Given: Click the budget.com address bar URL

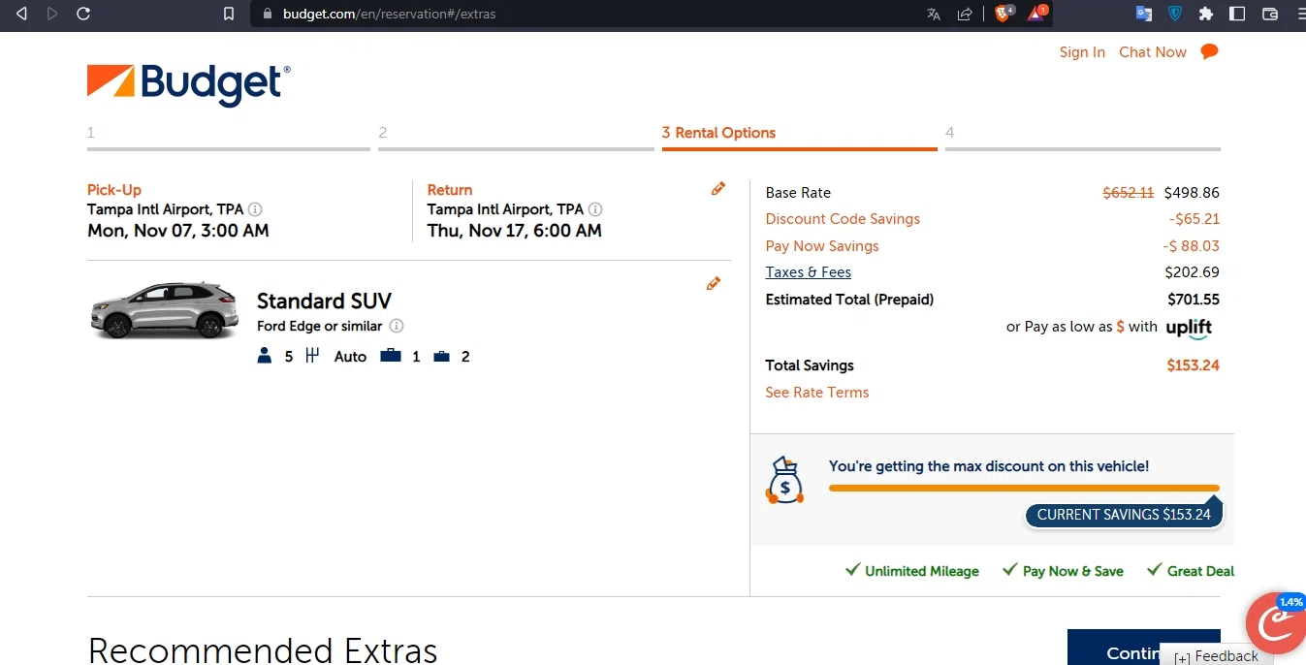Looking at the screenshot, I should point(389,14).
